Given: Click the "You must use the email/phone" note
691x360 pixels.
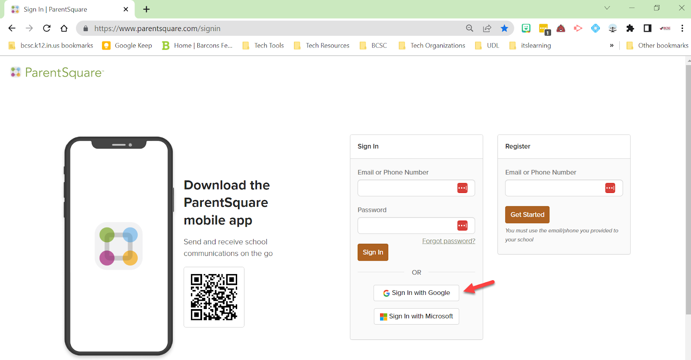Looking at the screenshot, I should coord(561,235).
